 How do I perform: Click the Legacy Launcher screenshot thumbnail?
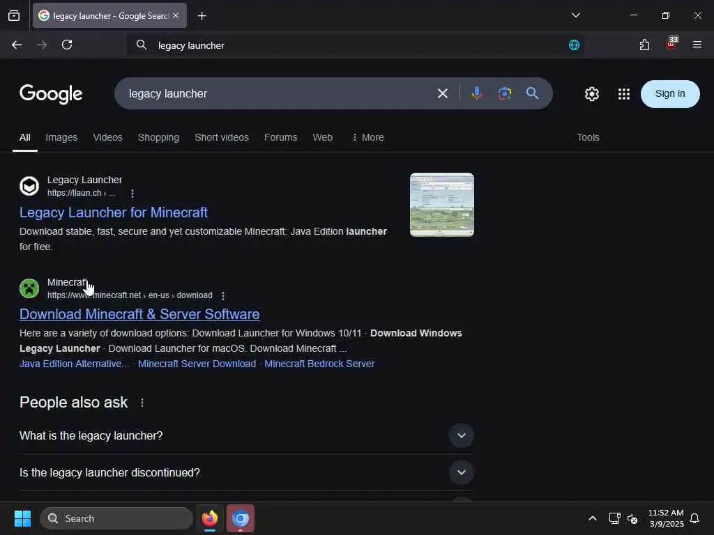pyautogui.click(x=441, y=205)
